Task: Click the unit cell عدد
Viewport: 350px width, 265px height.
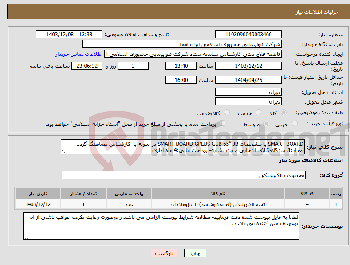Action: tap(129, 204)
